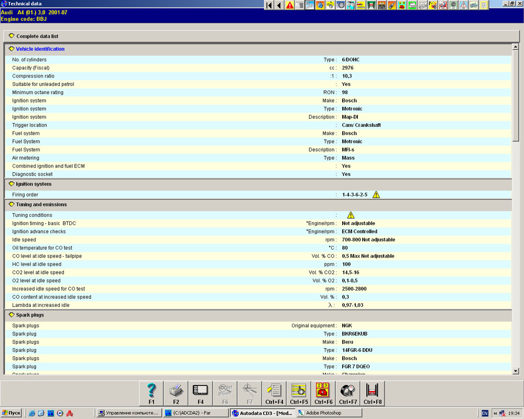Click the red warning triangle in top toolbar
The image size is (524, 419).
[x=290, y=5]
